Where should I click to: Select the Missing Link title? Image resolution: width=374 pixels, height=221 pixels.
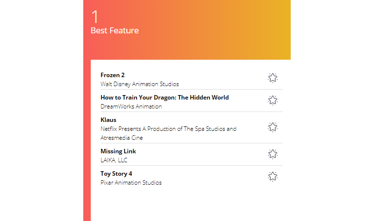[x=118, y=151]
